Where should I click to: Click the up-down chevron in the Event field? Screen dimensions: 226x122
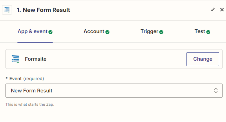click(216, 91)
